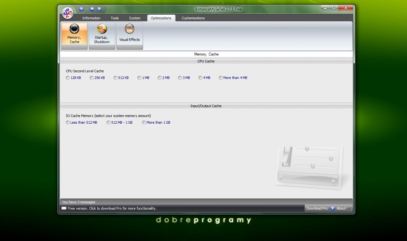Image resolution: width=407 pixels, height=241 pixels.
Task: Open the Tools tab
Action: (115, 18)
